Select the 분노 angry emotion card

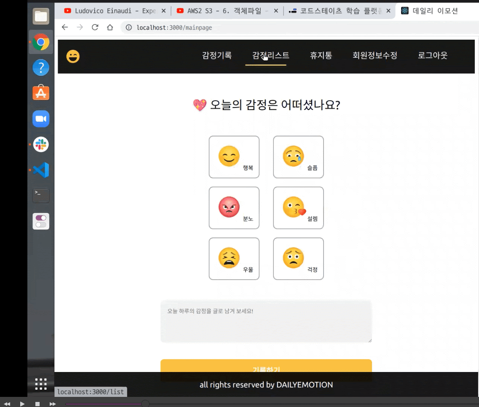click(x=234, y=208)
